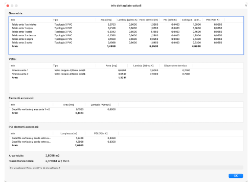Click Area [mq] header in Geometria table
The width and height of the screenshot is (250, 185).
point(106,20)
